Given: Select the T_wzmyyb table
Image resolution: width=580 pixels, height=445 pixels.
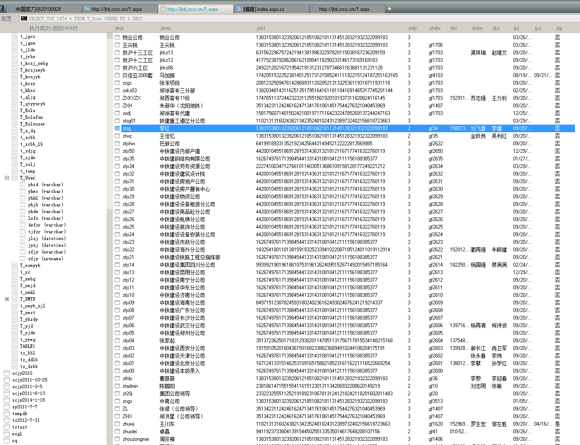Looking at the screenshot, I should (x=30, y=266).
